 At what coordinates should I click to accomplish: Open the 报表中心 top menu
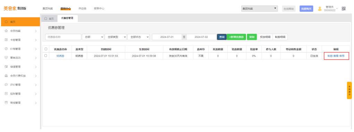(x=99, y=9)
